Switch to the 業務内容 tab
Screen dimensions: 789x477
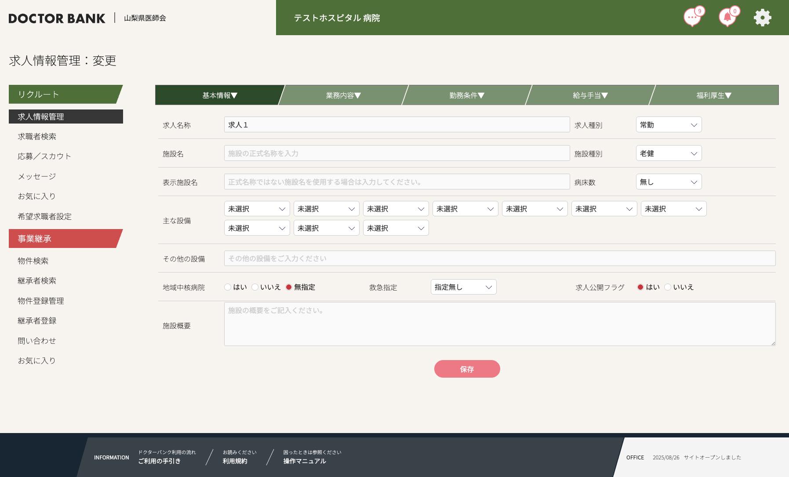point(343,95)
